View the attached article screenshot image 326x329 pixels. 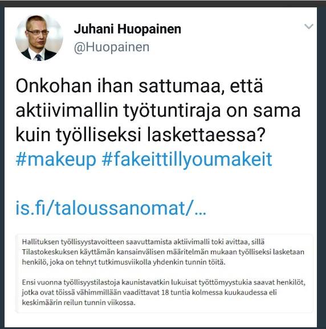coord(164,273)
